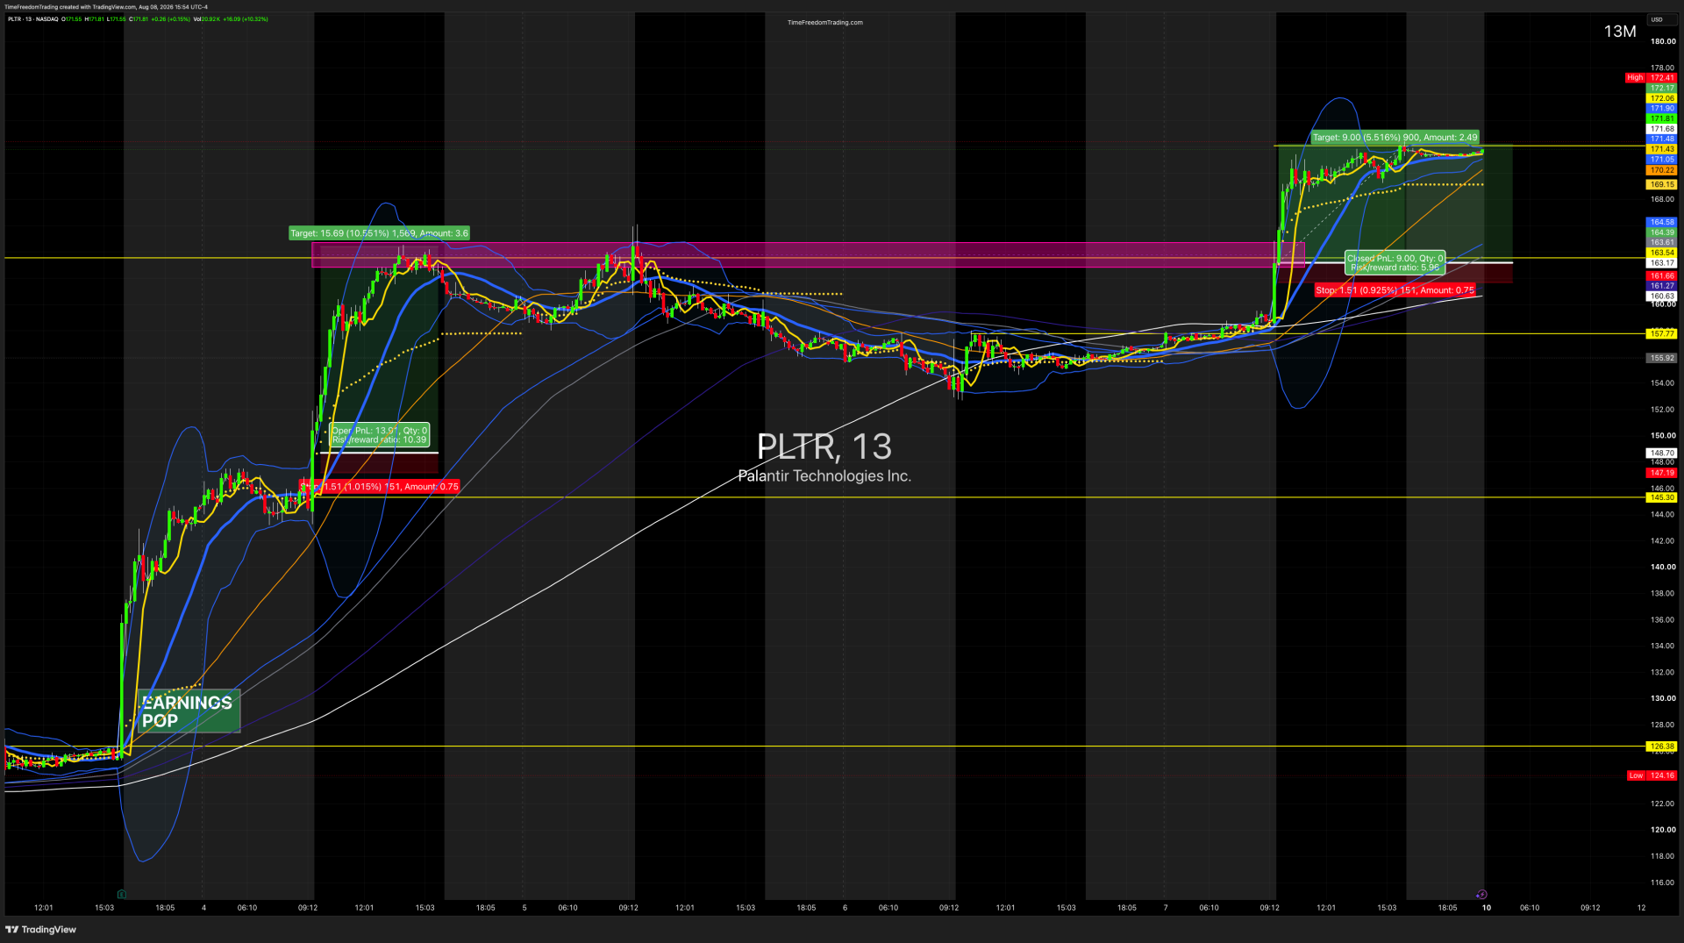
Task: Click the date label 6 on time axis
Action: (845, 908)
